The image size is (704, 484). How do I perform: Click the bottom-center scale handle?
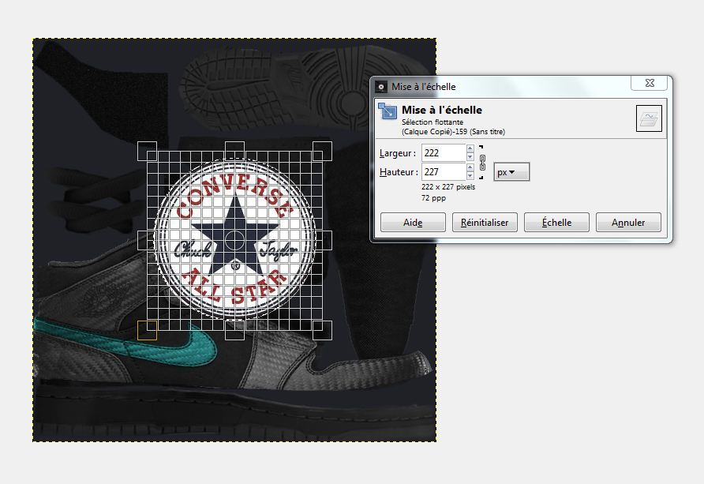[x=234, y=330]
